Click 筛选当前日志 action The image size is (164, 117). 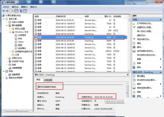tap(143, 39)
